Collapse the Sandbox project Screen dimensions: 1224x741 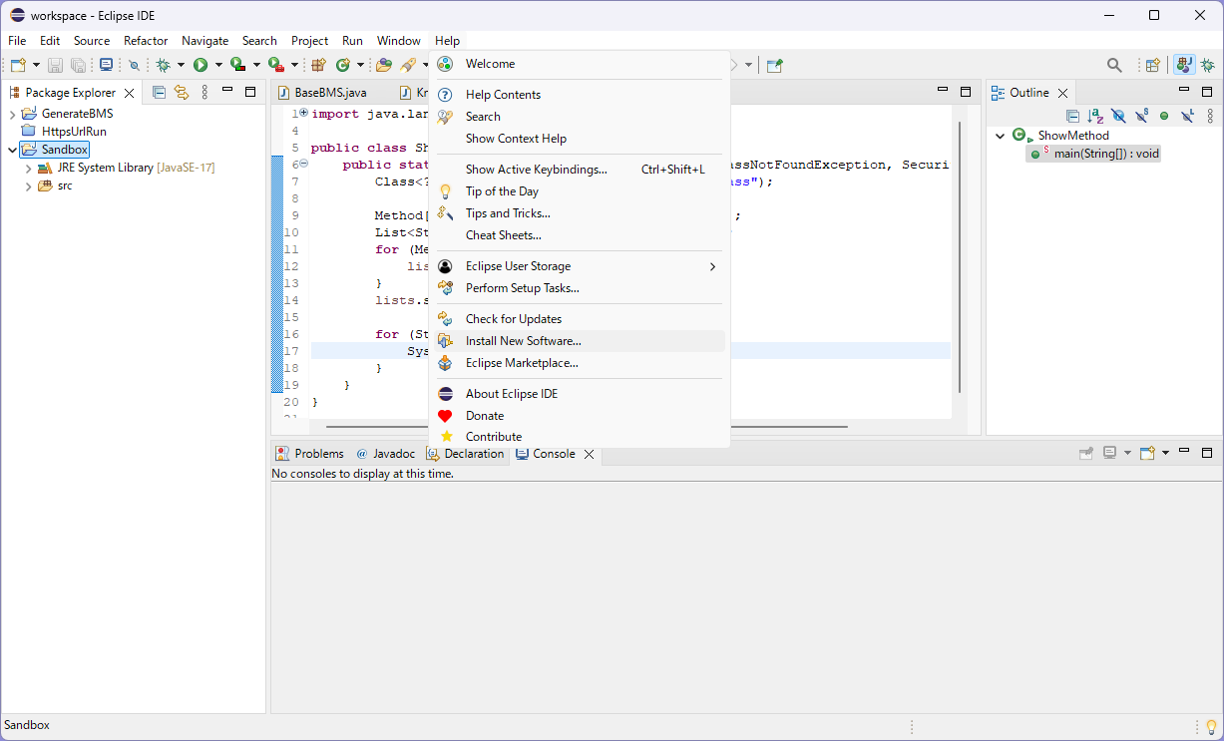[12, 150]
